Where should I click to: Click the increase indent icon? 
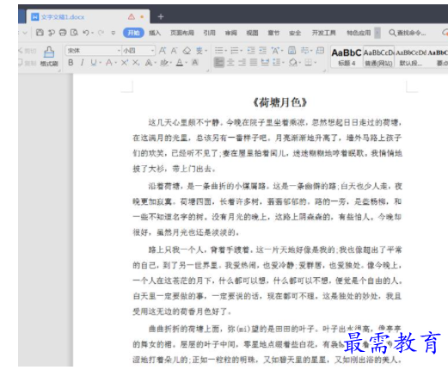(x=262, y=51)
